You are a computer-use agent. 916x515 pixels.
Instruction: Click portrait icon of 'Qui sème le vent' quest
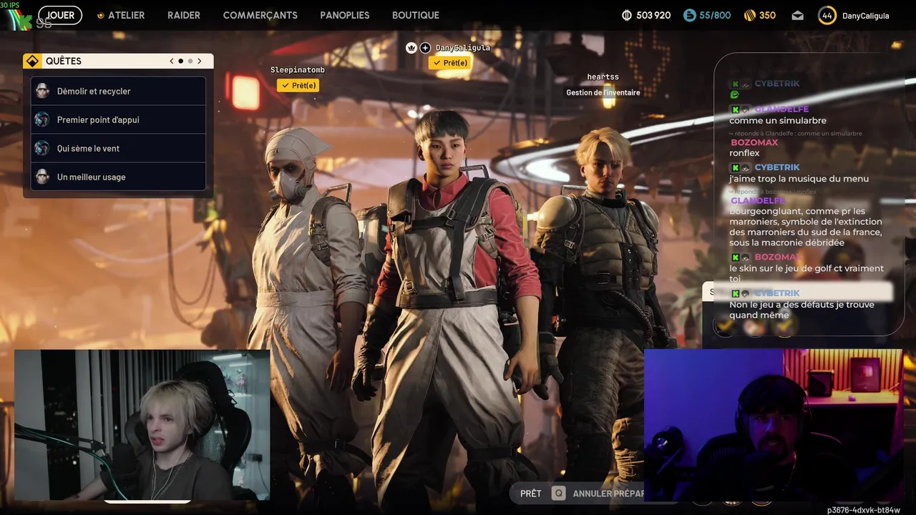click(42, 148)
